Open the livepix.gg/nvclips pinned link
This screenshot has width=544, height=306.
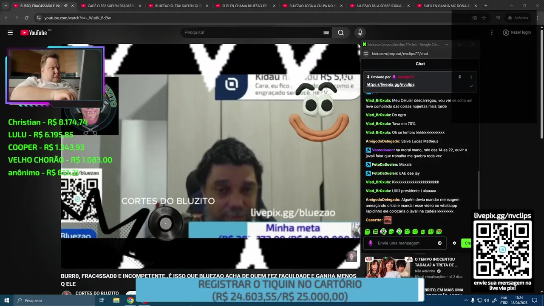pos(391,85)
